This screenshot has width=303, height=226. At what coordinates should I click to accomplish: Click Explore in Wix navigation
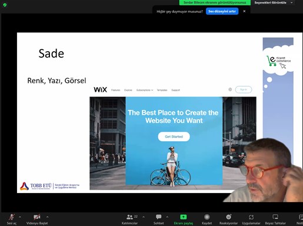[x=128, y=90]
